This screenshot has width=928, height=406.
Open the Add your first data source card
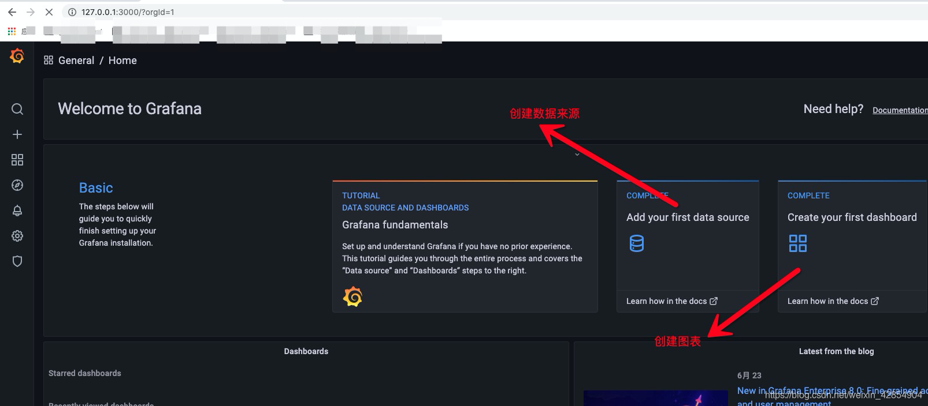tap(688, 246)
